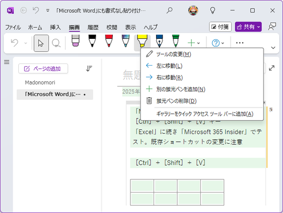This screenshot has height=213, width=283.
Task: Pick the black pen
Action: pyautogui.click(x=92, y=41)
